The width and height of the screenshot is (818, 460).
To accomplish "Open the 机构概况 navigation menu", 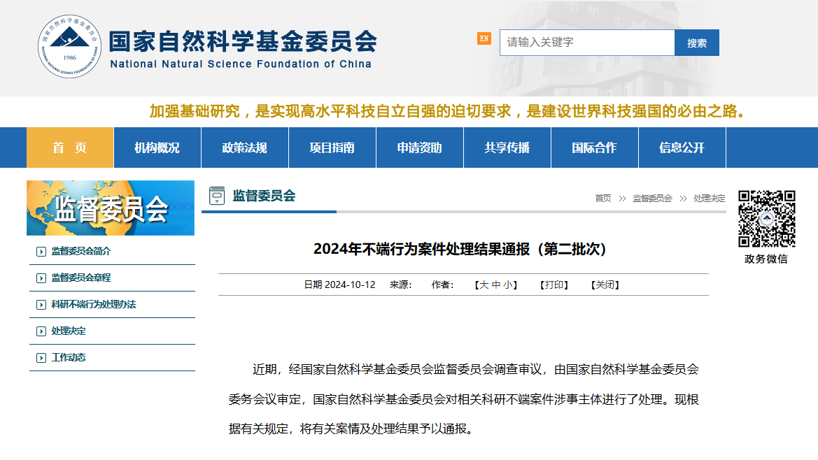I will [157, 148].
